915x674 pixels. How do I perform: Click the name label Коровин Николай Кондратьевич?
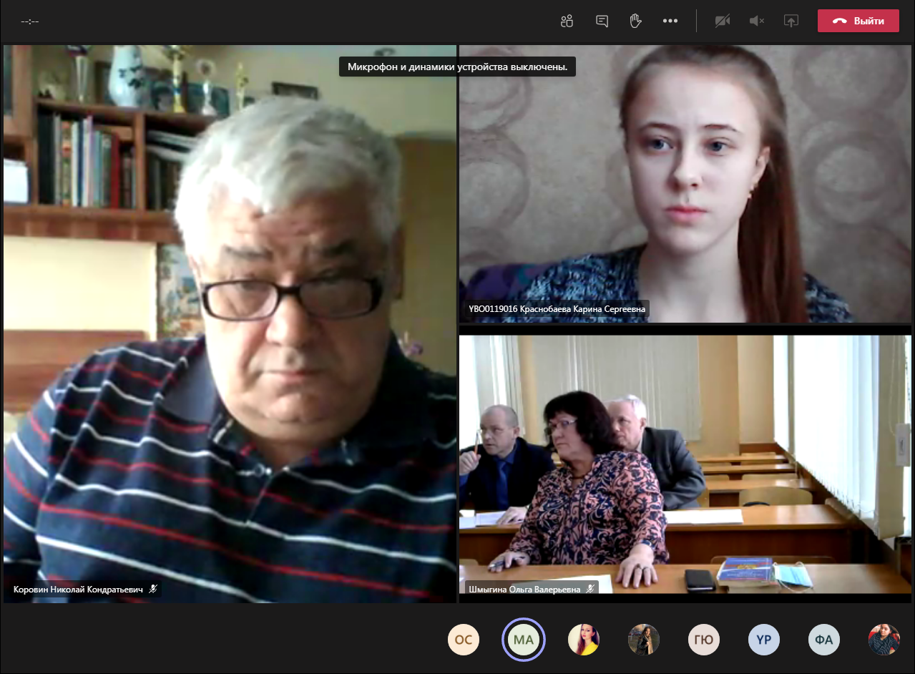pos(78,590)
